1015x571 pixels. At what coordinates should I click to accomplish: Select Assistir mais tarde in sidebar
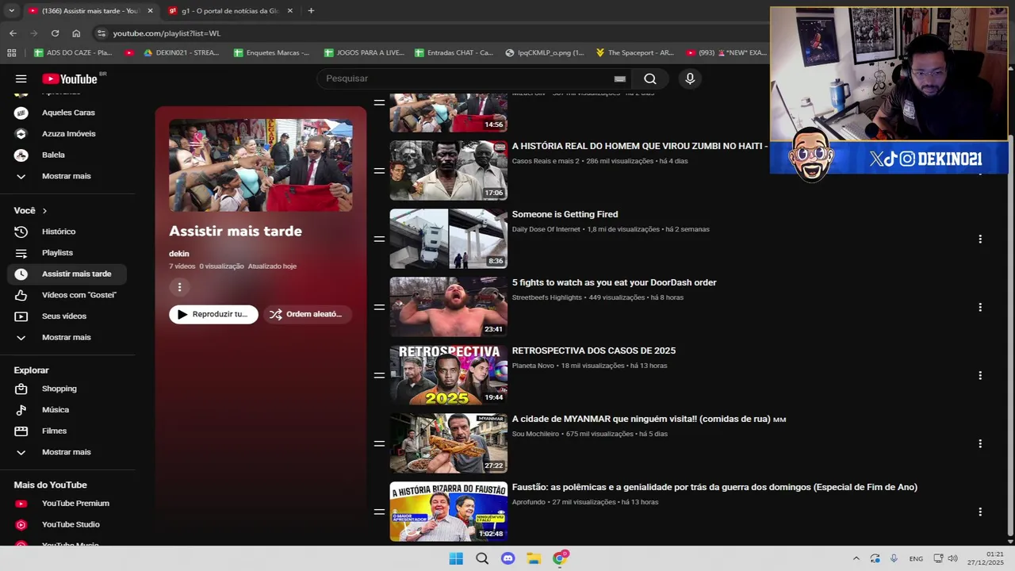pyautogui.click(x=67, y=274)
